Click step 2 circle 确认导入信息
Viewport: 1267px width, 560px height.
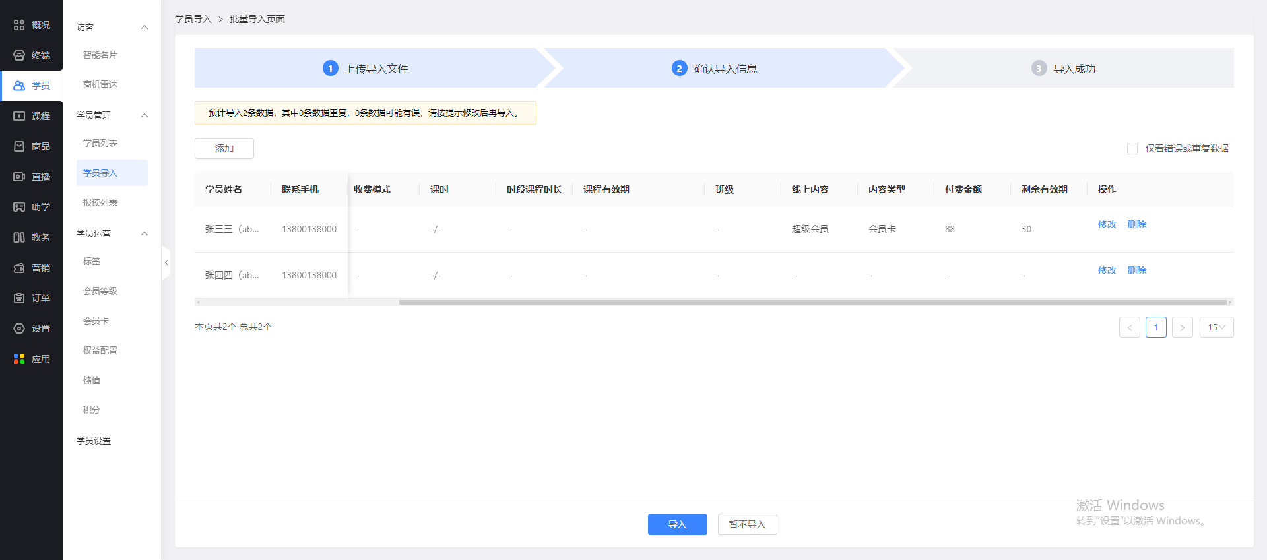[680, 68]
